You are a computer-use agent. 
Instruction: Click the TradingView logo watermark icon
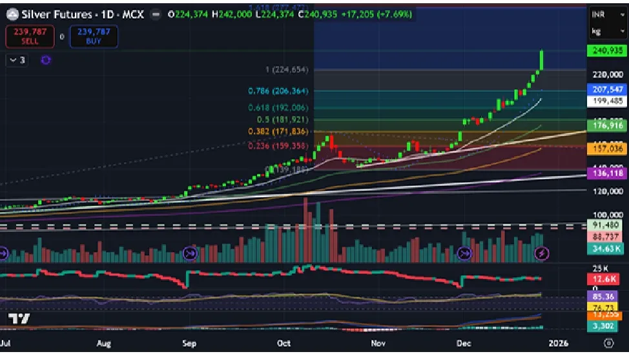click(19, 319)
